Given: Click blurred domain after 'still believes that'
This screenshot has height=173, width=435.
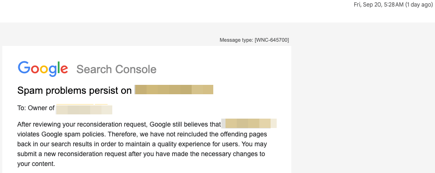Looking at the screenshot, I should tap(249, 123).
